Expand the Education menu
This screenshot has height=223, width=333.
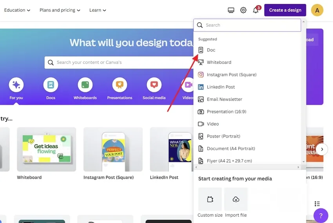pos(17,10)
